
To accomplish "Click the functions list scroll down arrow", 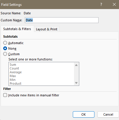I will coord(76,83).
